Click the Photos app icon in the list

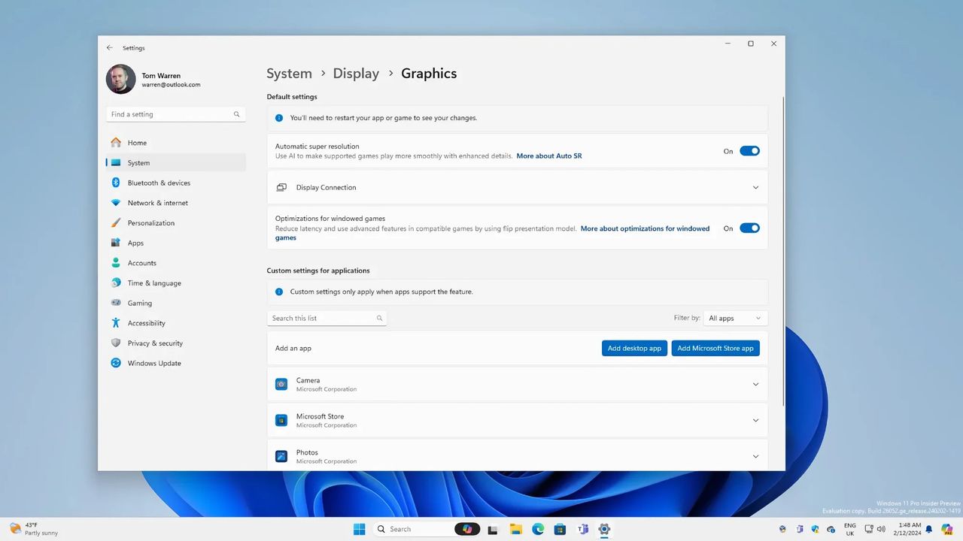(x=281, y=456)
